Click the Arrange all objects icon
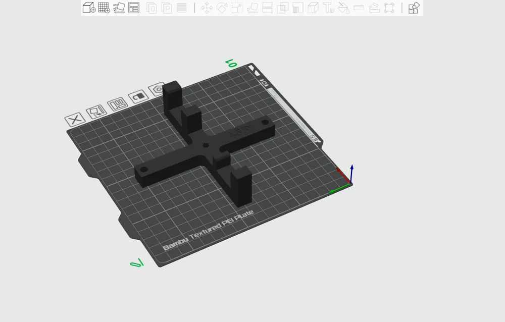 [x=134, y=8]
